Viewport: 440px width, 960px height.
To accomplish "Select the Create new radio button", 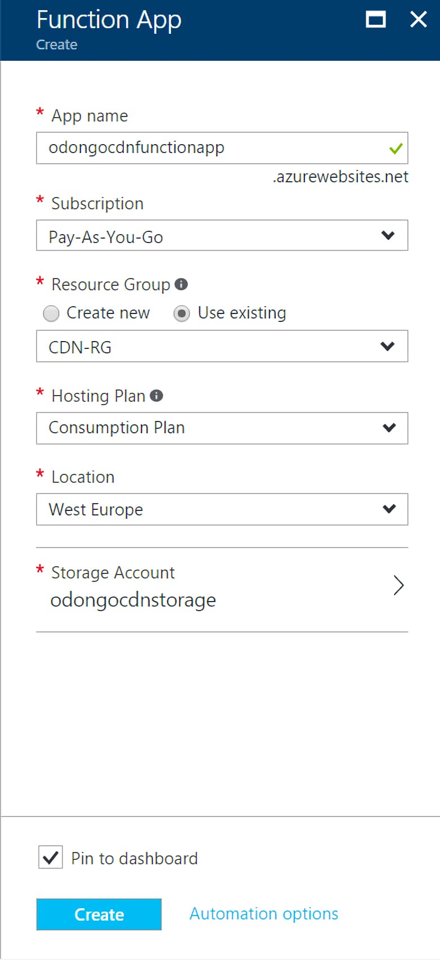I will (51, 313).
